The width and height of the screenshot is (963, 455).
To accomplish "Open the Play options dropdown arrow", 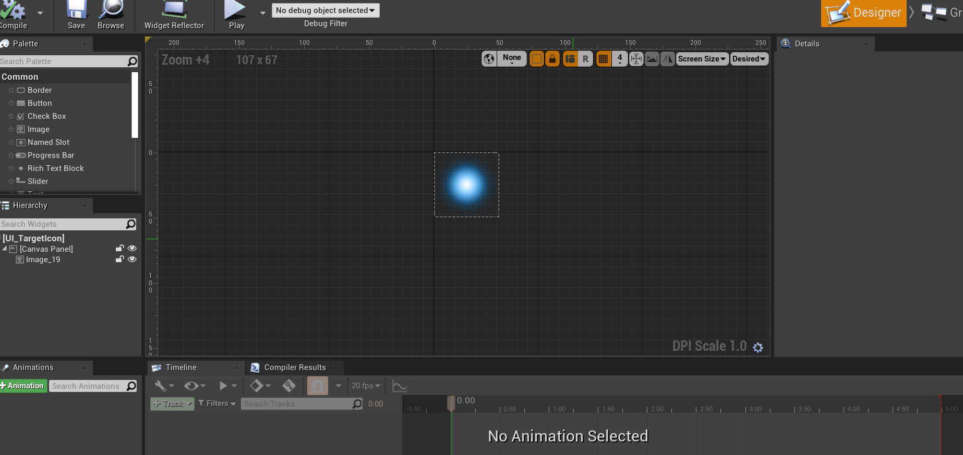I will pyautogui.click(x=262, y=13).
